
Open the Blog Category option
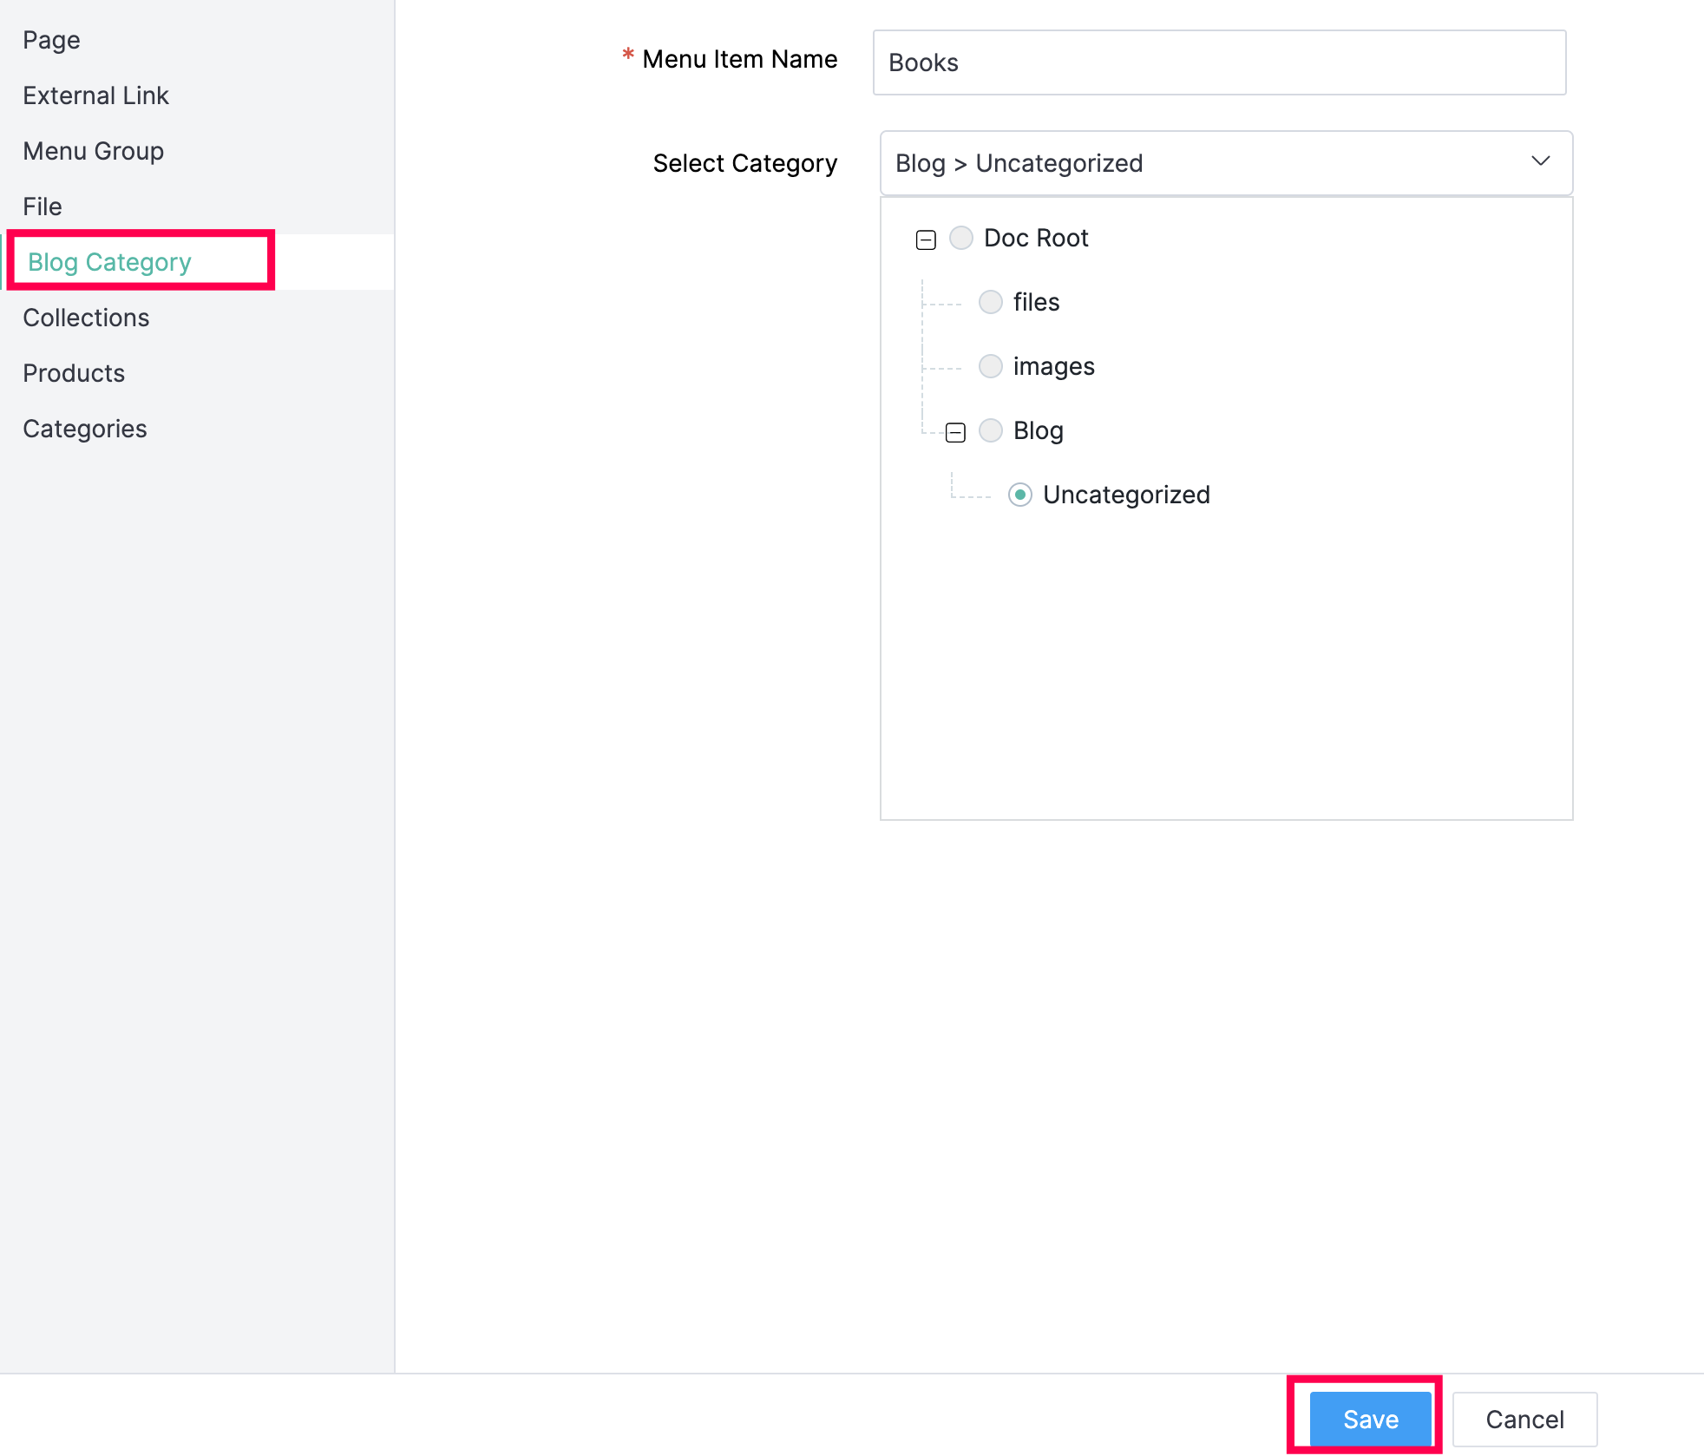(109, 262)
